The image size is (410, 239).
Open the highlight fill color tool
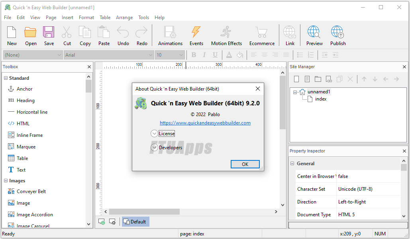tap(240, 55)
